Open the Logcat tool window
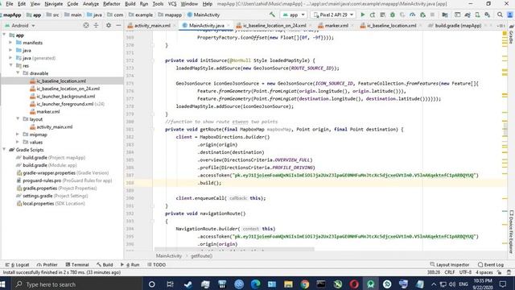 (17, 265)
